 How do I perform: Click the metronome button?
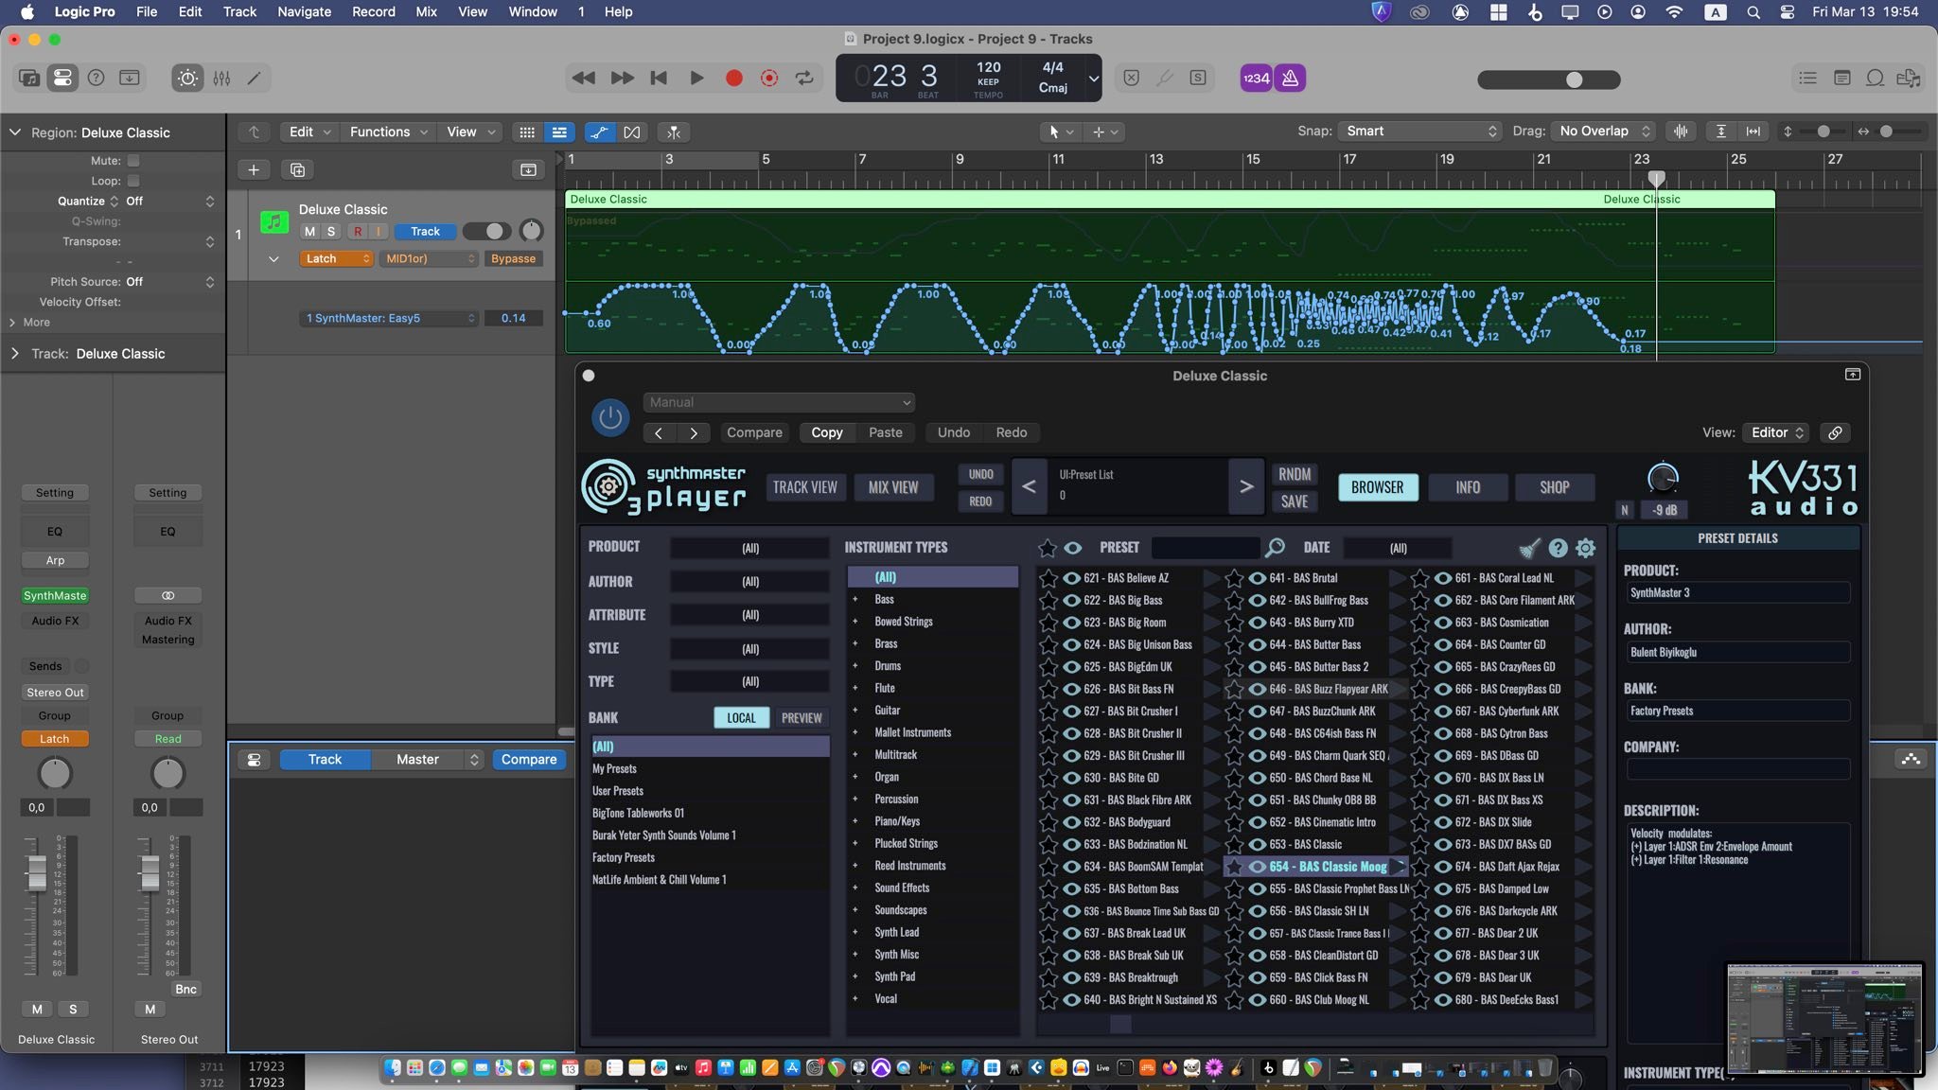1291,79
